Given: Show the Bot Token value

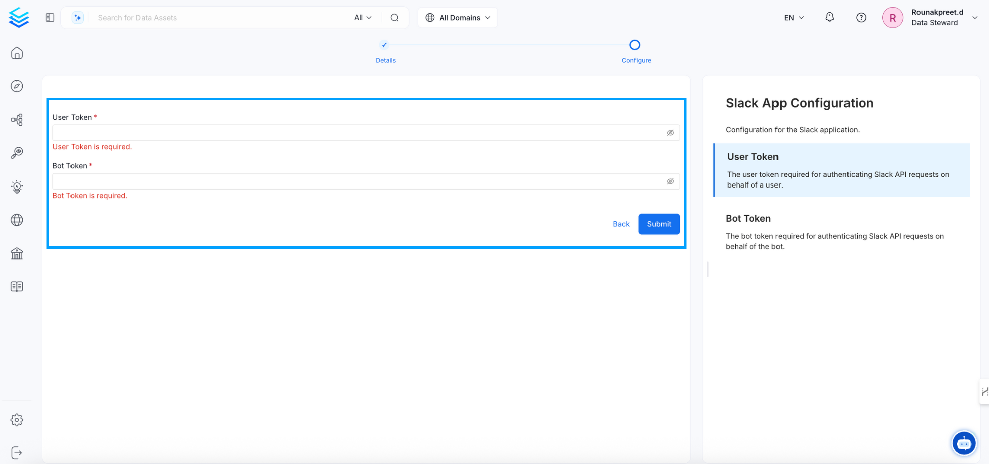Looking at the screenshot, I should click(670, 181).
